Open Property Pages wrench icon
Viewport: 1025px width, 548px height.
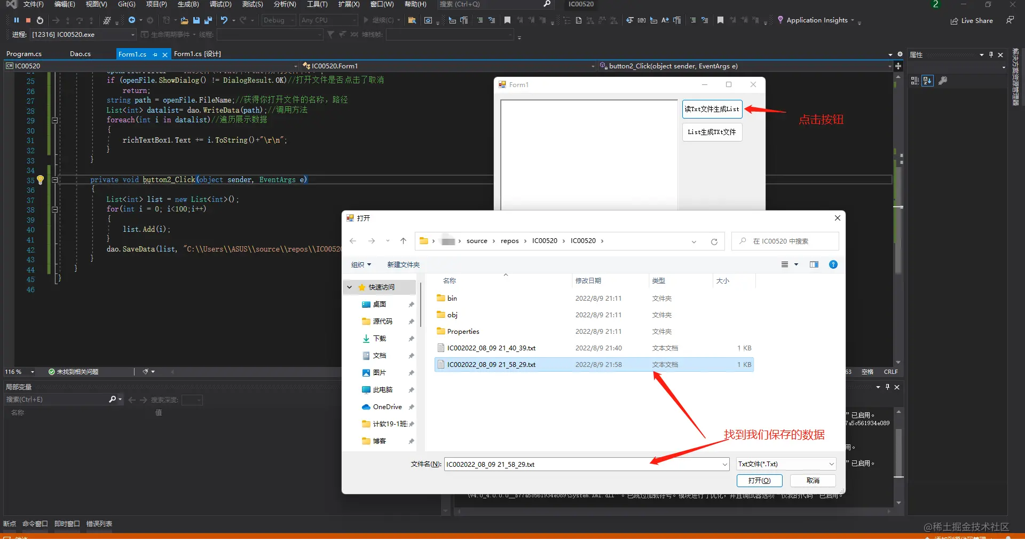[x=943, y=81]
